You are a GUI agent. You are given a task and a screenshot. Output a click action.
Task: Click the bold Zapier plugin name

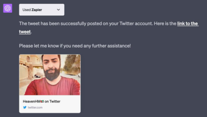coord(37,9)
